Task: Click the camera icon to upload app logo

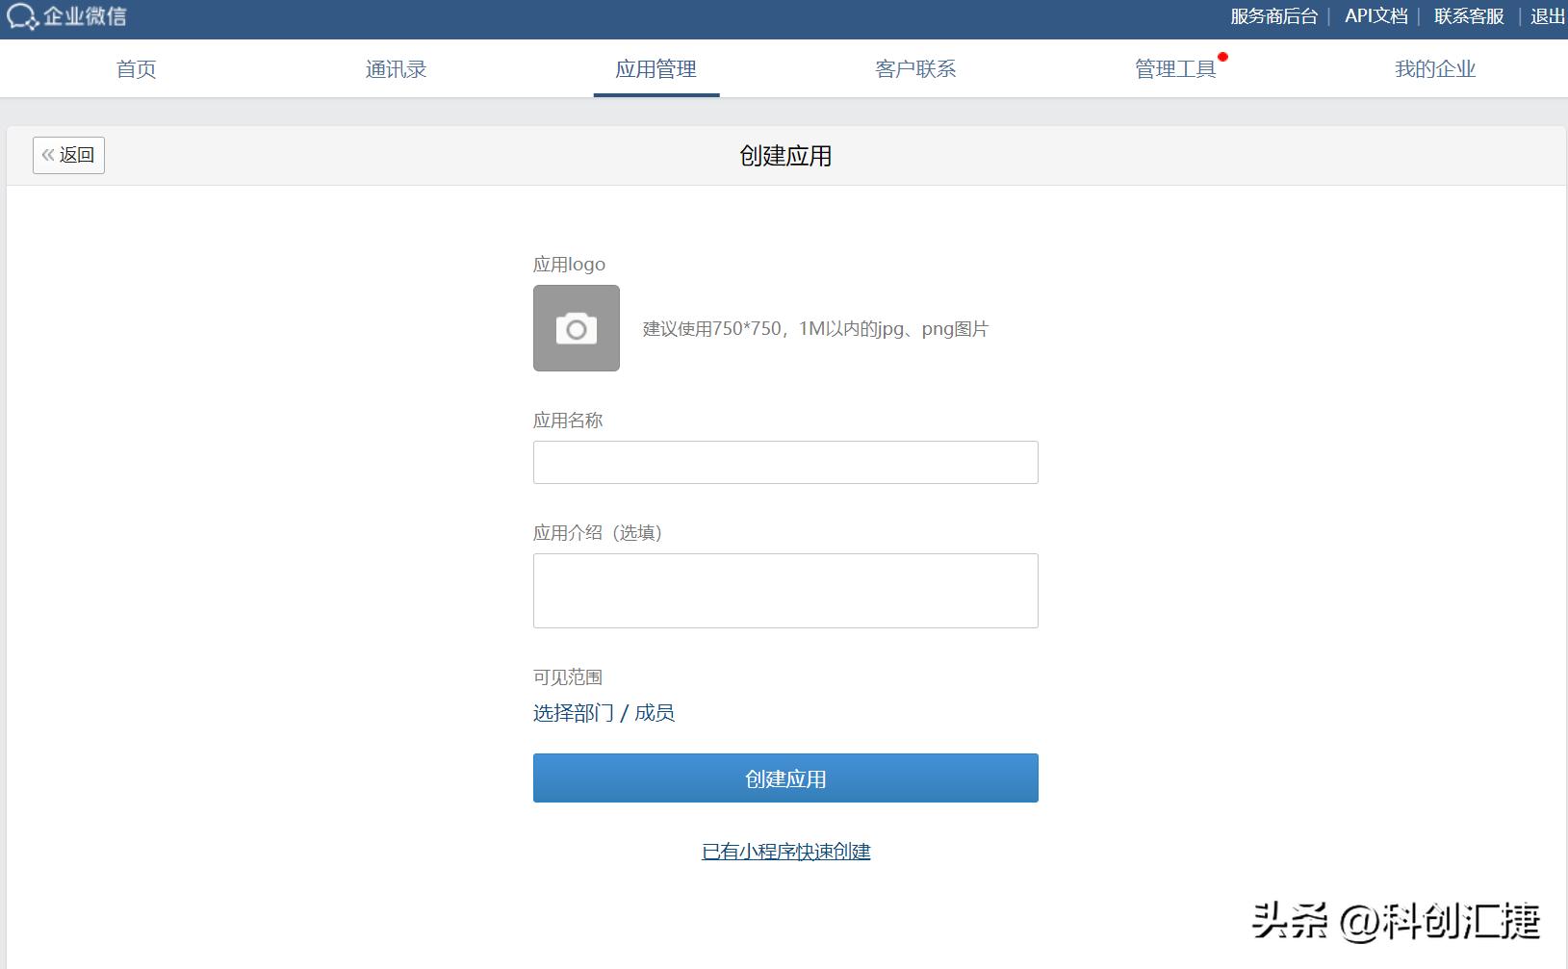Action: pos(576,327)
